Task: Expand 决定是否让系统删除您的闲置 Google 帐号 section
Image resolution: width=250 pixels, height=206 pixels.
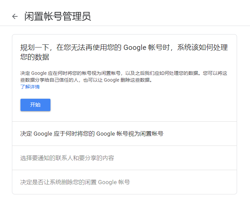Action: pyautogui.click(x=124, y=182)
